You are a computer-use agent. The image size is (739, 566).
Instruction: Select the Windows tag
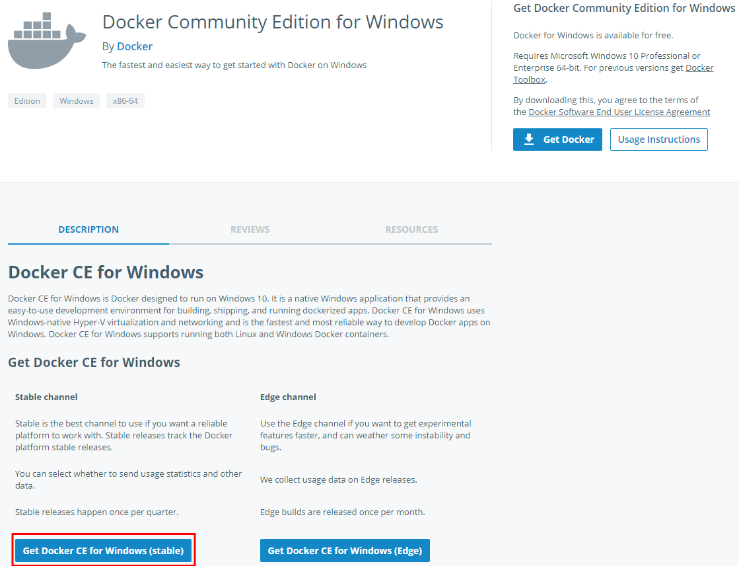coord(77,101)
